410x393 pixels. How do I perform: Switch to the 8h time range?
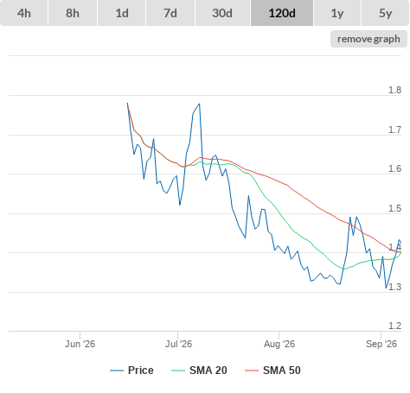73,13
